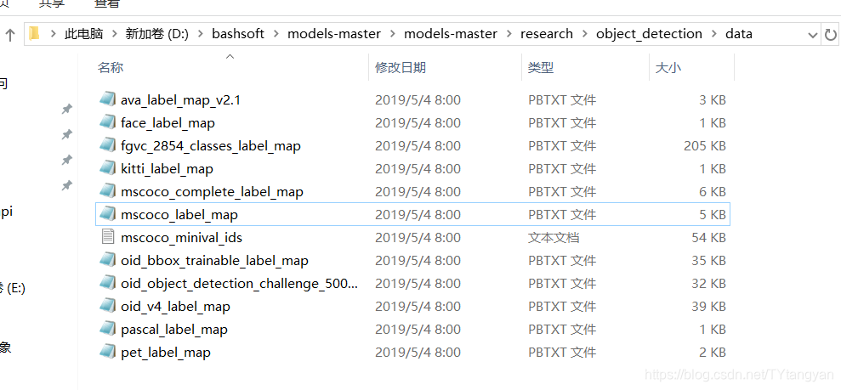Screen dimensions: 841x390
Task: Click the oid_v4_label_map file icon
Action: 108,306
